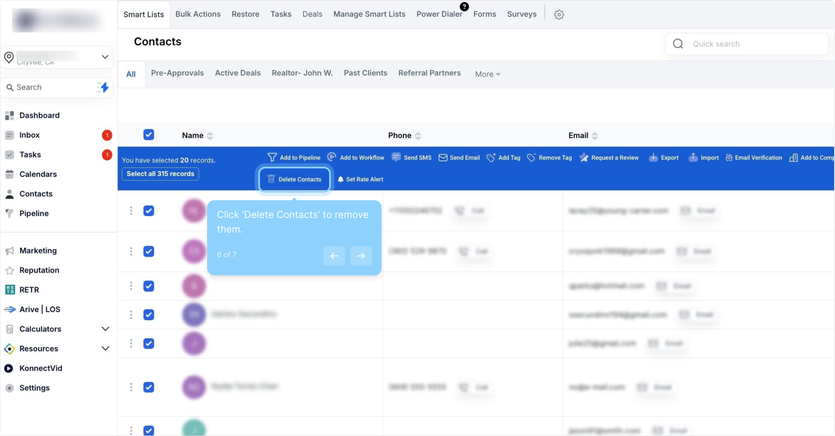Click the Send SMS icon in bulk toolbar
This screenshot has width=835, height=436.
(396, 157)
